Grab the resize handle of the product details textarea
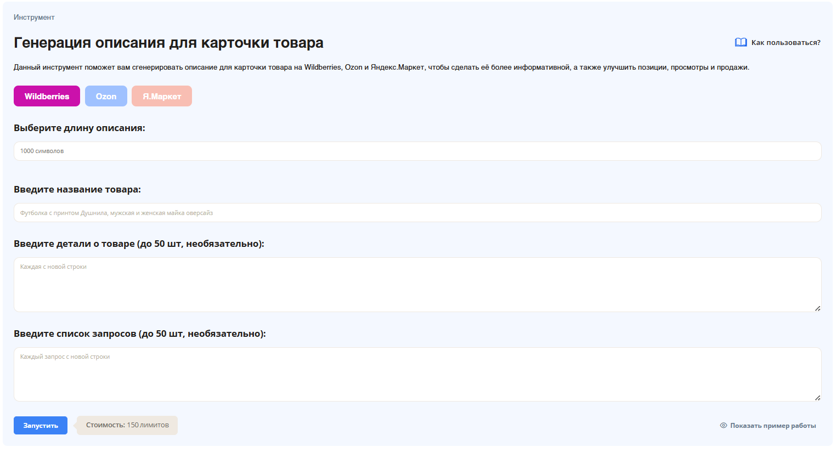This screenshot has height=452, width=836. [817, 308]
